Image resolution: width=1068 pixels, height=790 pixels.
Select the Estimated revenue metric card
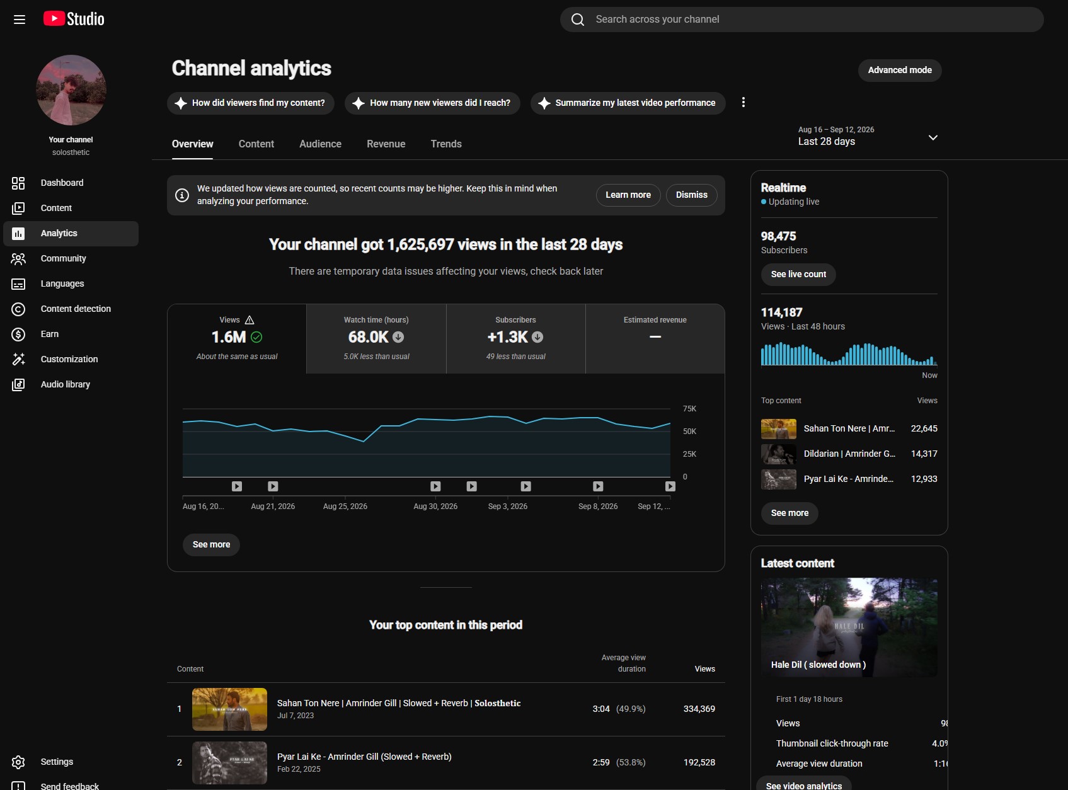pos(655,339)
